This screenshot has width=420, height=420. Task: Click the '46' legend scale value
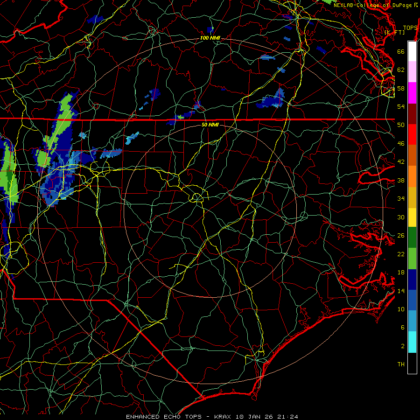pos(401,143)
